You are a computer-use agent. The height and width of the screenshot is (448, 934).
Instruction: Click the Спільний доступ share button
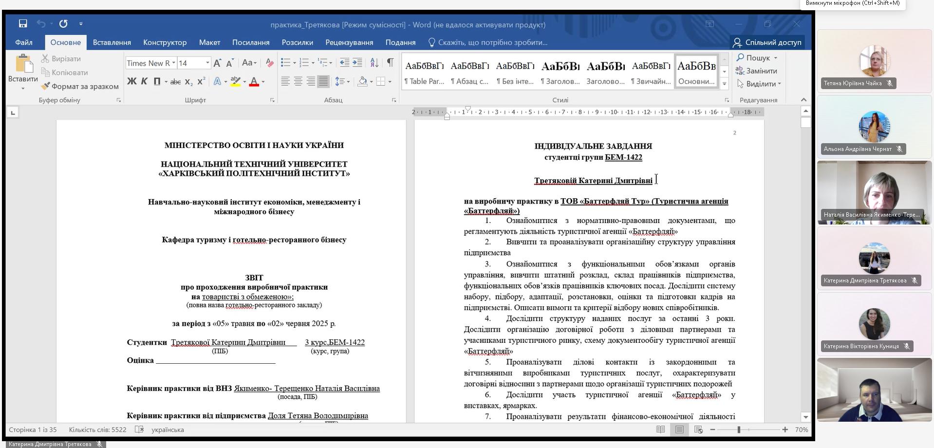pos(767,42)
